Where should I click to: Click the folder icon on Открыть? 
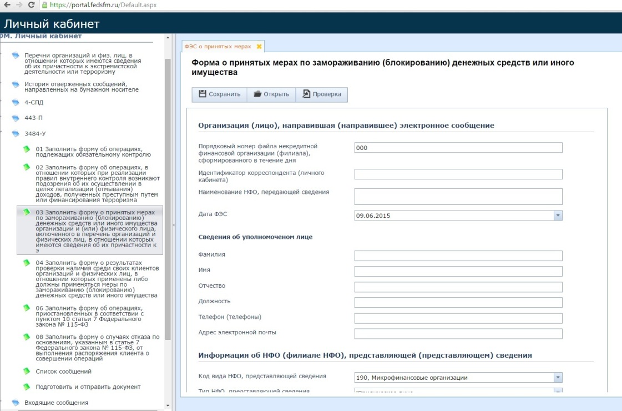[257, 94]
